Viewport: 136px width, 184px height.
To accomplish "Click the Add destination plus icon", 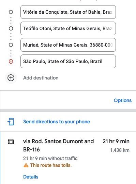I will 11,78.
